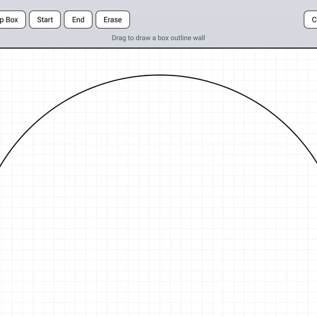Click where the arc meets the right edge
The height and width of the screenshot is (317, 317).
tap(316, 163)
